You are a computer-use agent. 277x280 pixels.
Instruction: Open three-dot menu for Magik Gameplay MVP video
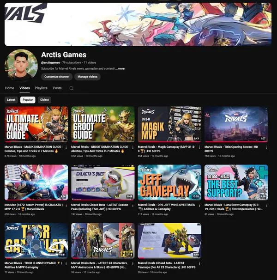pos(199,147)
